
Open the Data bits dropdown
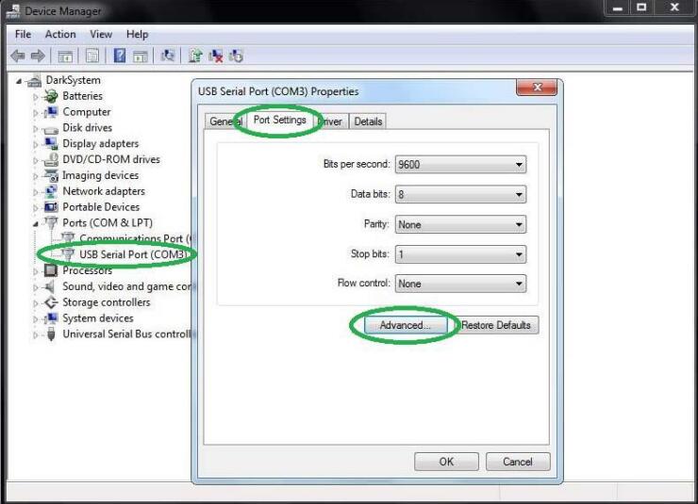point(460,194)
